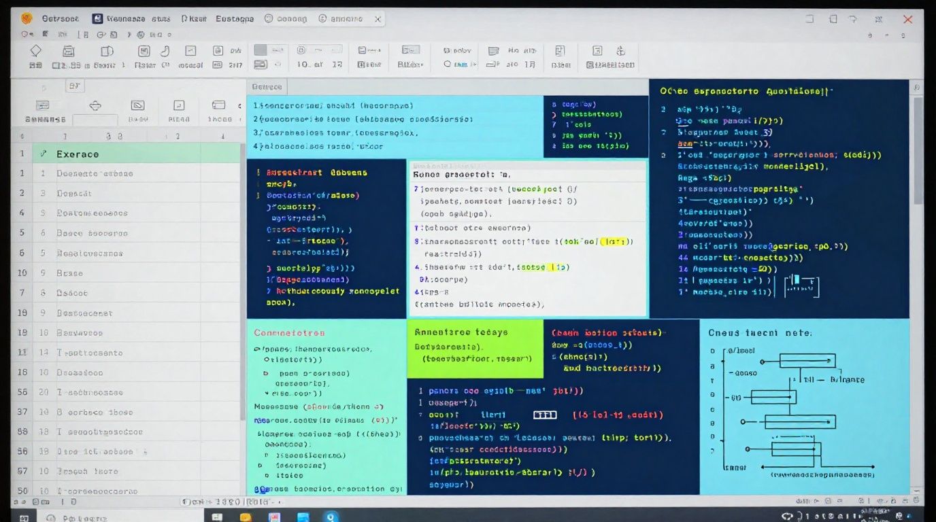Click the printer icon in the ribbon

68,51
